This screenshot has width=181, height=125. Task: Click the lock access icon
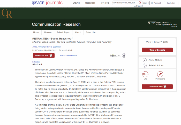(x=124, y=56)
